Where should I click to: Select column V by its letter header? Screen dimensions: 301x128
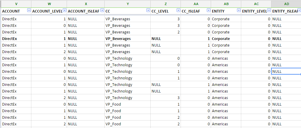(x=16, y=4)
